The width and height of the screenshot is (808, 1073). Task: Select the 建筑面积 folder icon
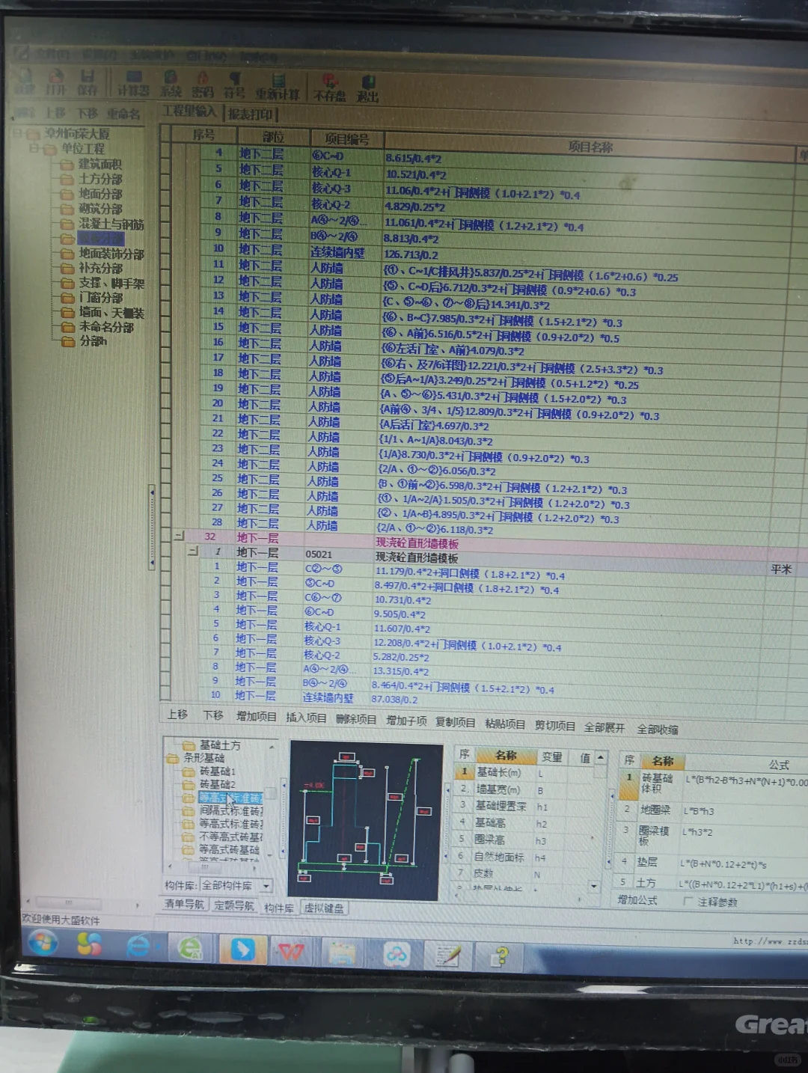coord(67,164)
